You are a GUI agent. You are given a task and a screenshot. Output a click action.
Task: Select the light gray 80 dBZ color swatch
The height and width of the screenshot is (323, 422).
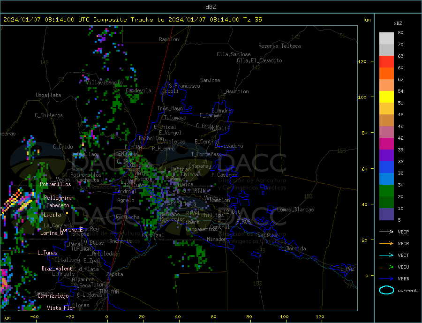[386, 38]
